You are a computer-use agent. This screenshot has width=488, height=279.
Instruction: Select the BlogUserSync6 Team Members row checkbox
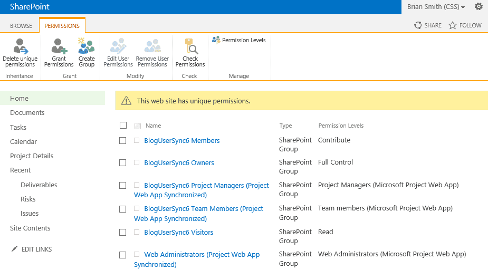pyautogui.click(x=122, y=209)
